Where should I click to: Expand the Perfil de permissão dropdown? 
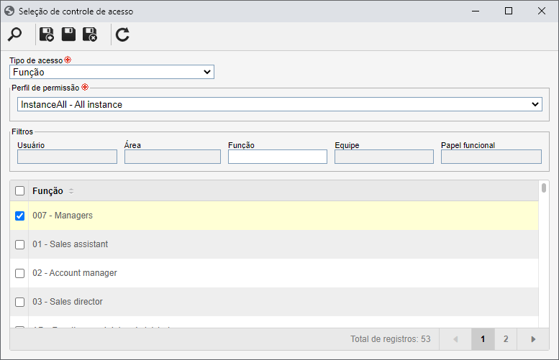(x=280, y=104)
